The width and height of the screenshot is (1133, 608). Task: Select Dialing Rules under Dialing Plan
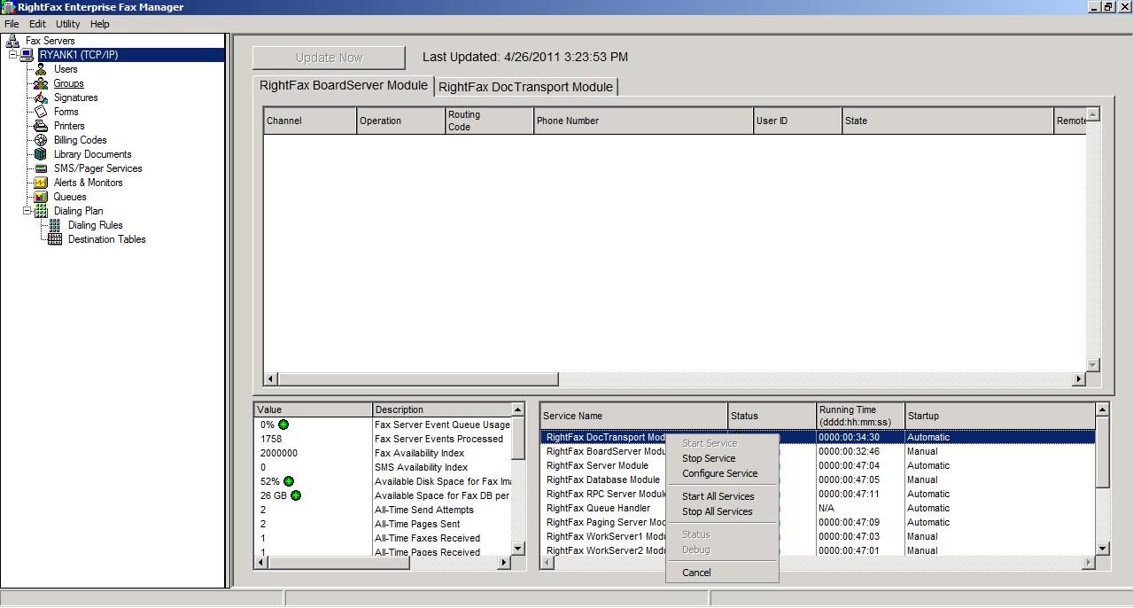(96, 225)
